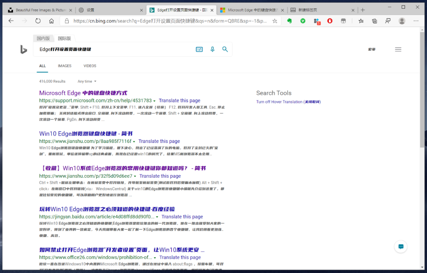Expand 'Translate this page' on first result
The image size is (427, 273).
tap(179, 100)
